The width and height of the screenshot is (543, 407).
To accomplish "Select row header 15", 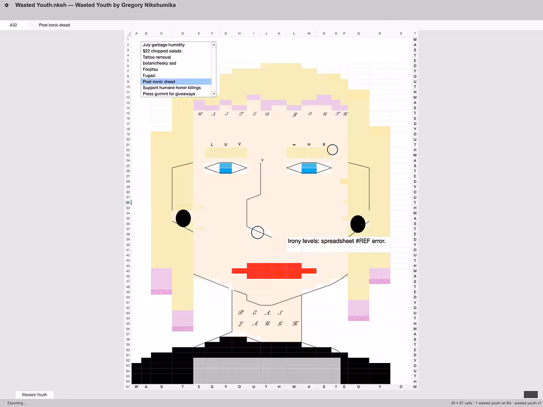I will tap(128, 113).
